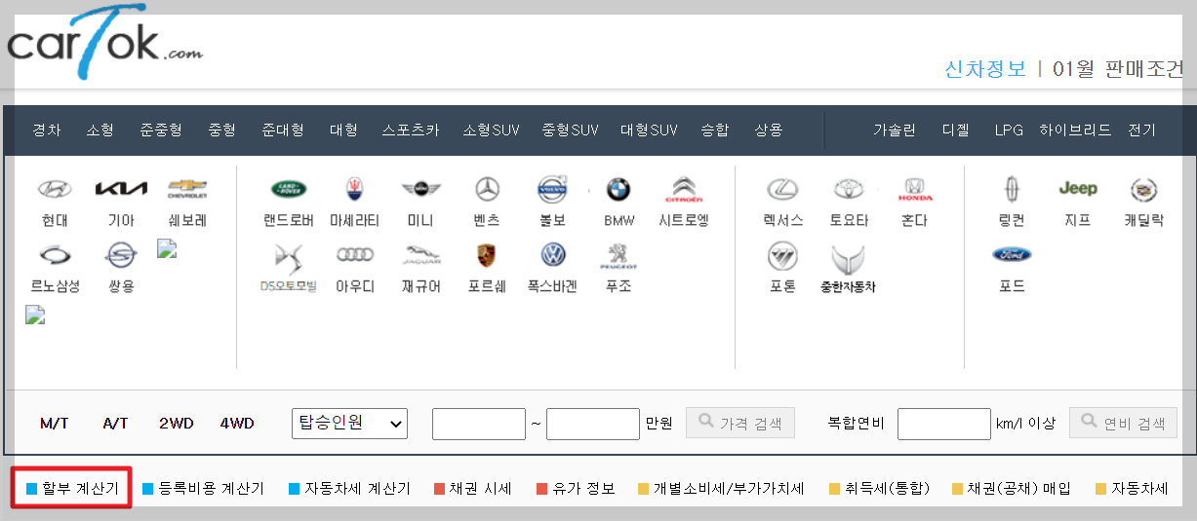
Task: Pick the 푸조 (Peugeot) brand logo
Action: [x=618, y=257]
